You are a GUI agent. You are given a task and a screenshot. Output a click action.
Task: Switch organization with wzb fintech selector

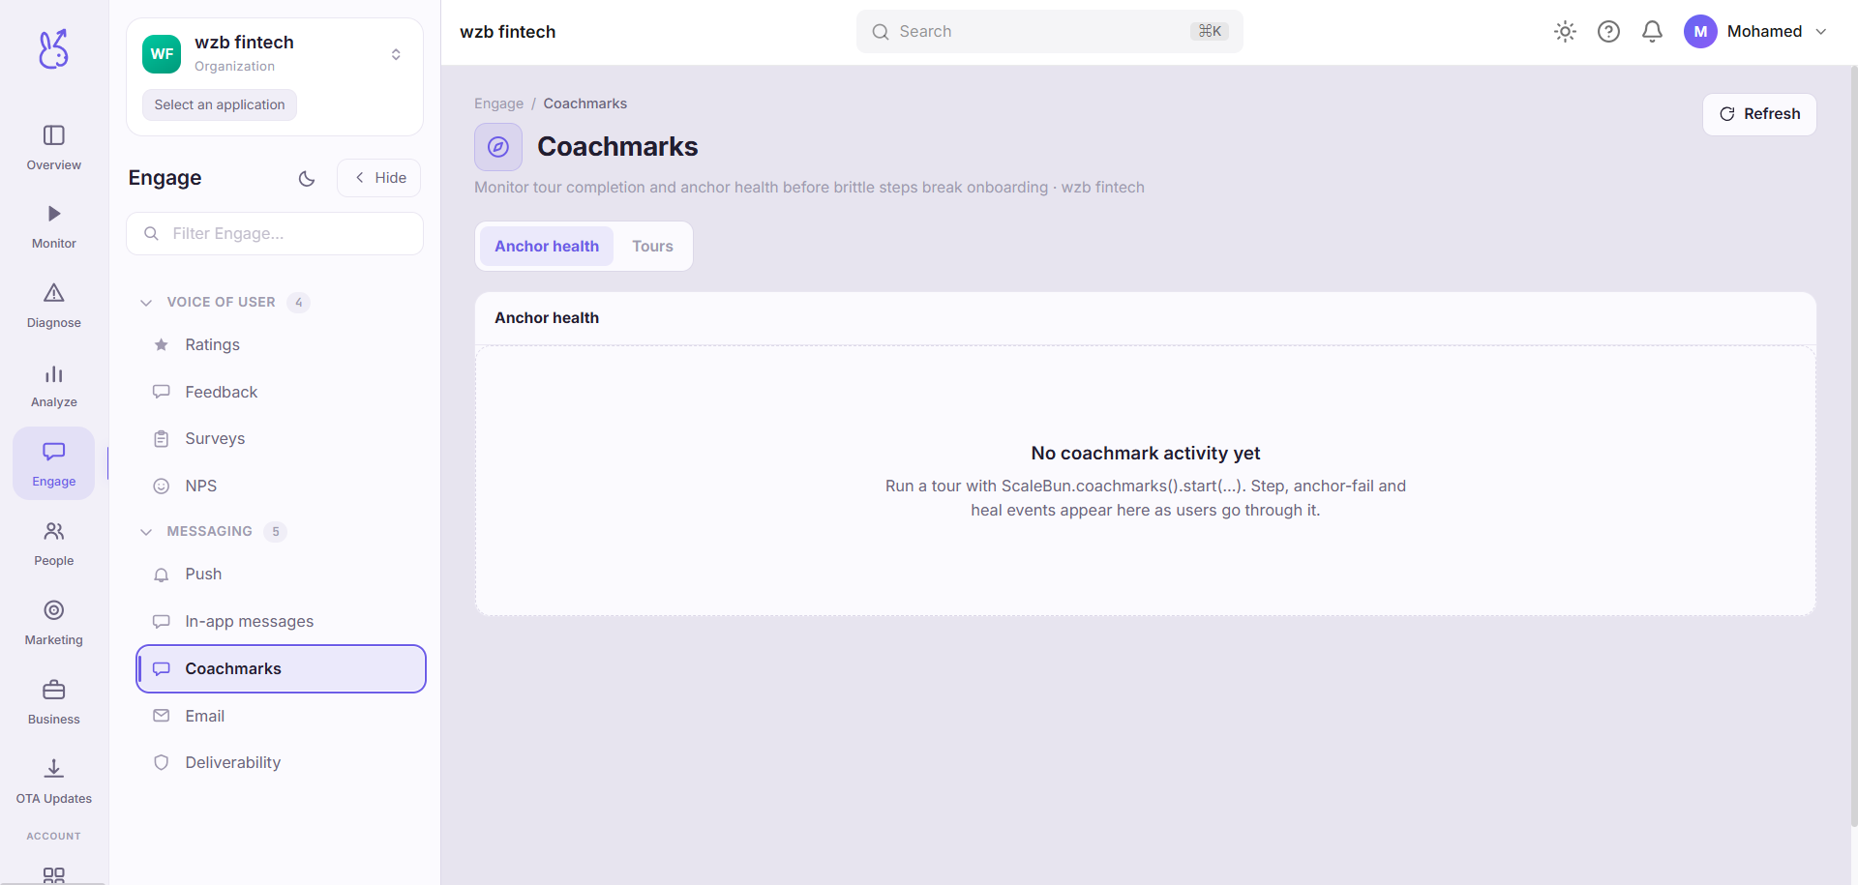(275, 54)
